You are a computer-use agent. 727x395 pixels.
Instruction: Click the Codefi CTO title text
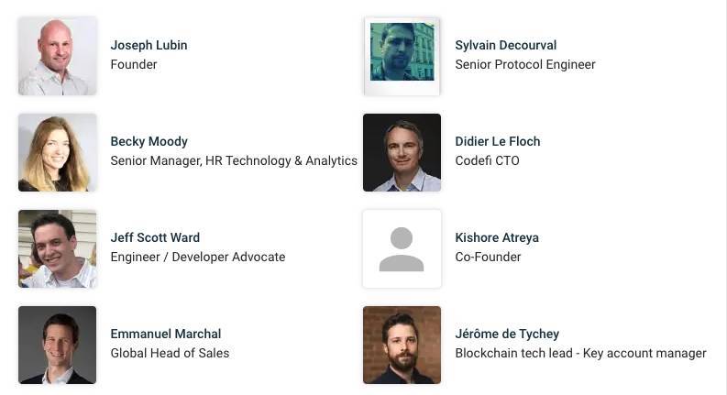pyautogui.click(x=487, y=161)
